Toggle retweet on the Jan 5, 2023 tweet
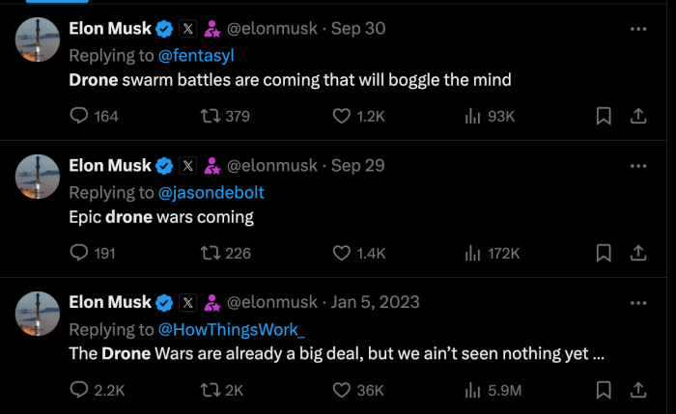Image resolution: width=676 pixels, height=414 pixels. (x=210, y=390)
